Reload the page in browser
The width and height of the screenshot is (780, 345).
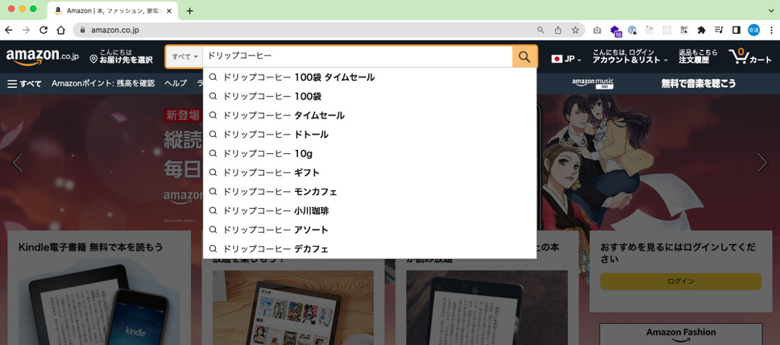tap(44, 30)
